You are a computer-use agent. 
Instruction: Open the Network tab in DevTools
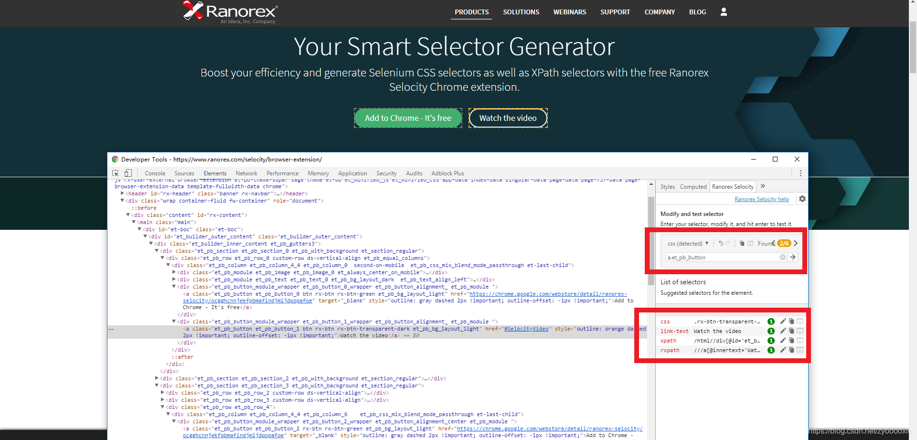click(x=246, y=173)
